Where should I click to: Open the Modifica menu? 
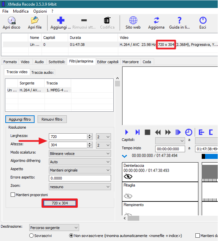pyautogui.click(x=21, y=11)
